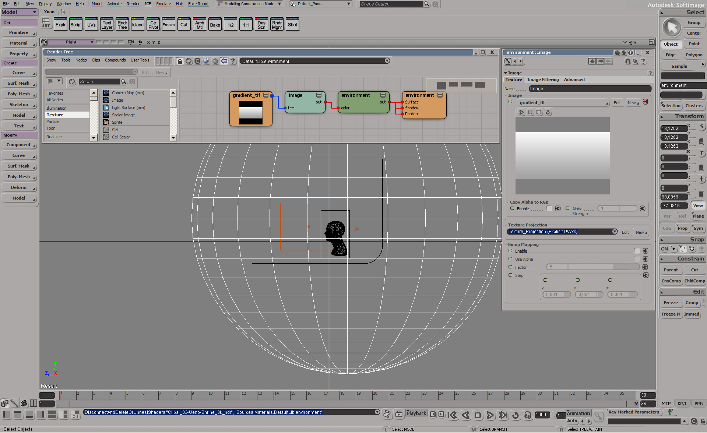Open the Compounds menu in Render Tree
This screenshot has width=707, height=433.
[115, 60]
